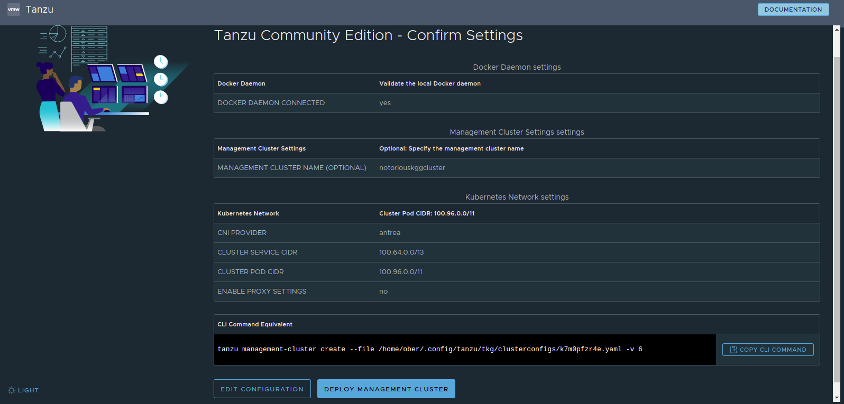This screenshot has width=844, height=404.
Task: Click 'ENABLE PROXY SETTINGS' label
Action: click(262, 292)
